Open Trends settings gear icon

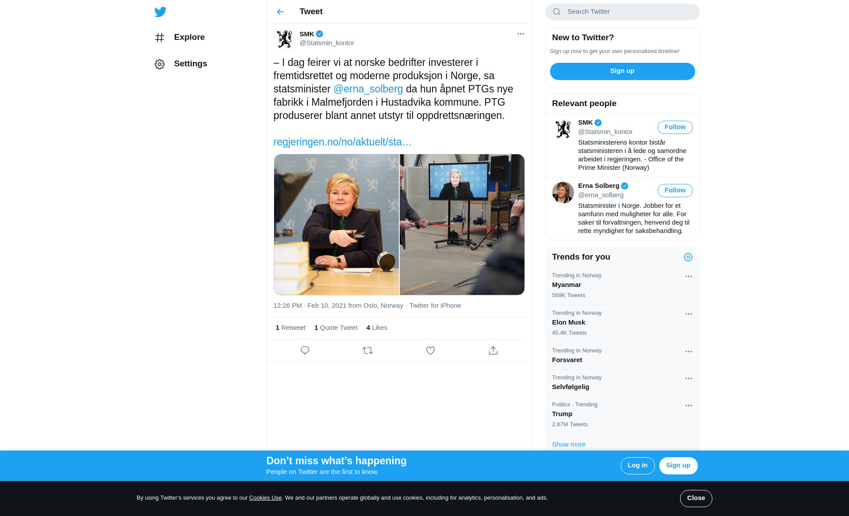coord(688,257)
